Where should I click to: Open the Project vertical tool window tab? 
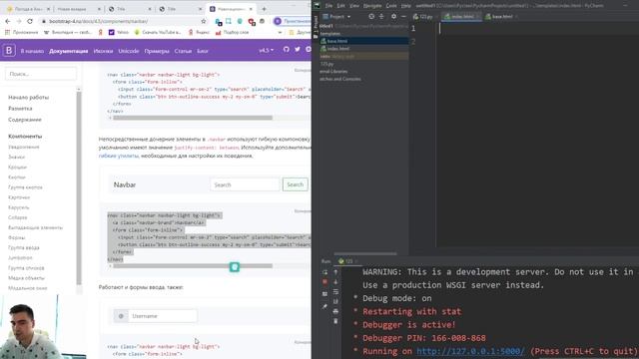coord(316,27)
